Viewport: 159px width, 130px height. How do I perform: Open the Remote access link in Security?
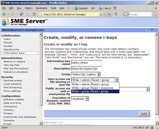13,80
